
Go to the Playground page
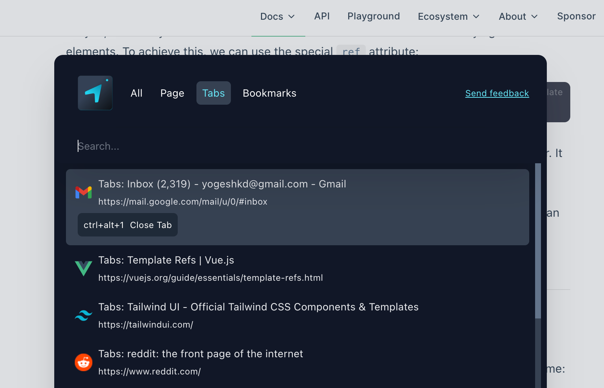click(x=373, y=16)
